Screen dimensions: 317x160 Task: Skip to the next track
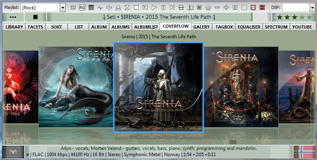[172, 8]
